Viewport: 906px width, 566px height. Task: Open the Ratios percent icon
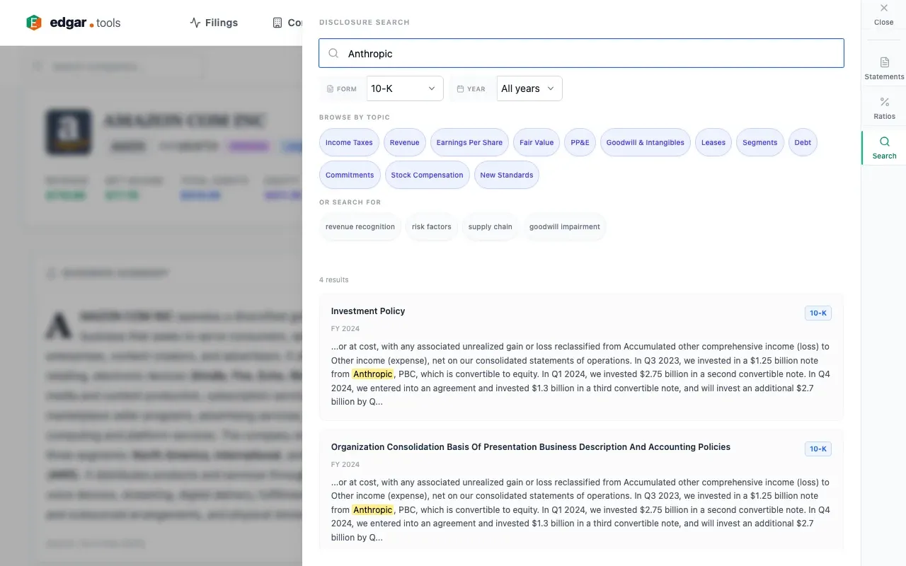click(x=884, y=103)
